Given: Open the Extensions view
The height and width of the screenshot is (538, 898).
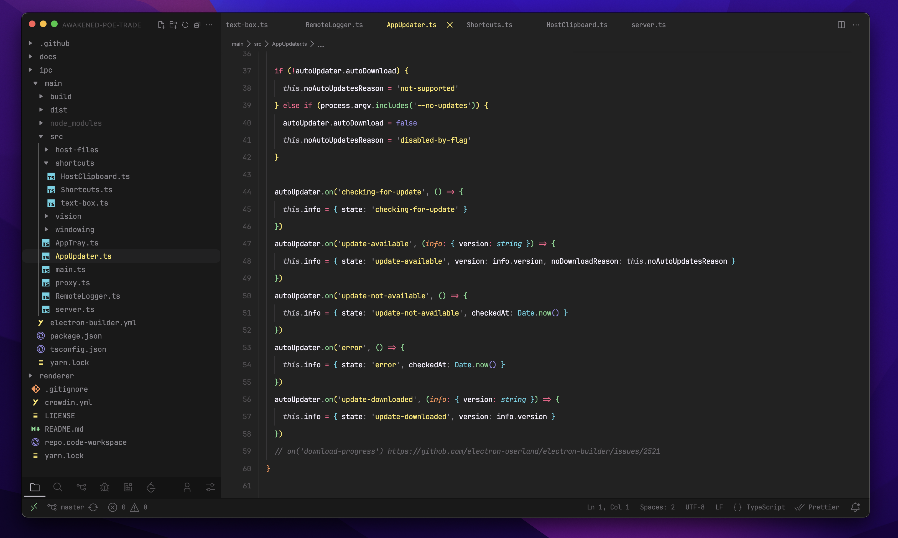Looking at the screenshot, I should 128,487.
